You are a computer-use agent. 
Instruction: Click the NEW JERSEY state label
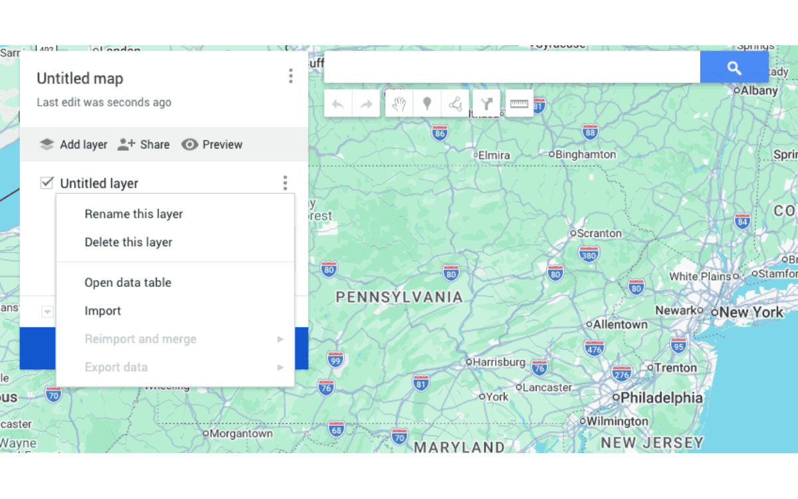tap(652, 442)
